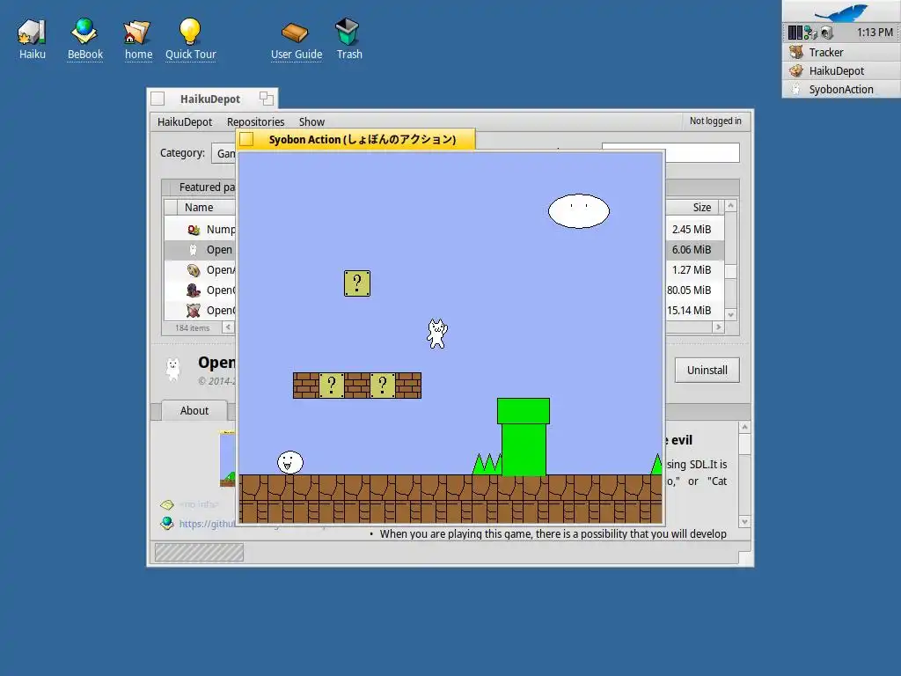Screen dimensions: 901x676
Task: Click the 184 items status text
Action: pos(193,327)
